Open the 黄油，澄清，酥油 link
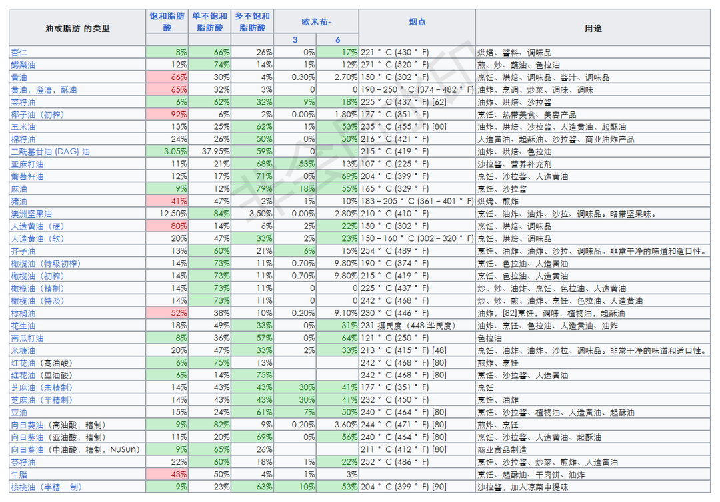 click(x=43, y=89)
